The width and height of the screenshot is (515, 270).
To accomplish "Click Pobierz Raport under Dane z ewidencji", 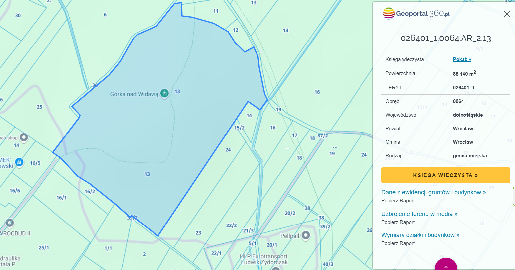I will tap(398, 201).
